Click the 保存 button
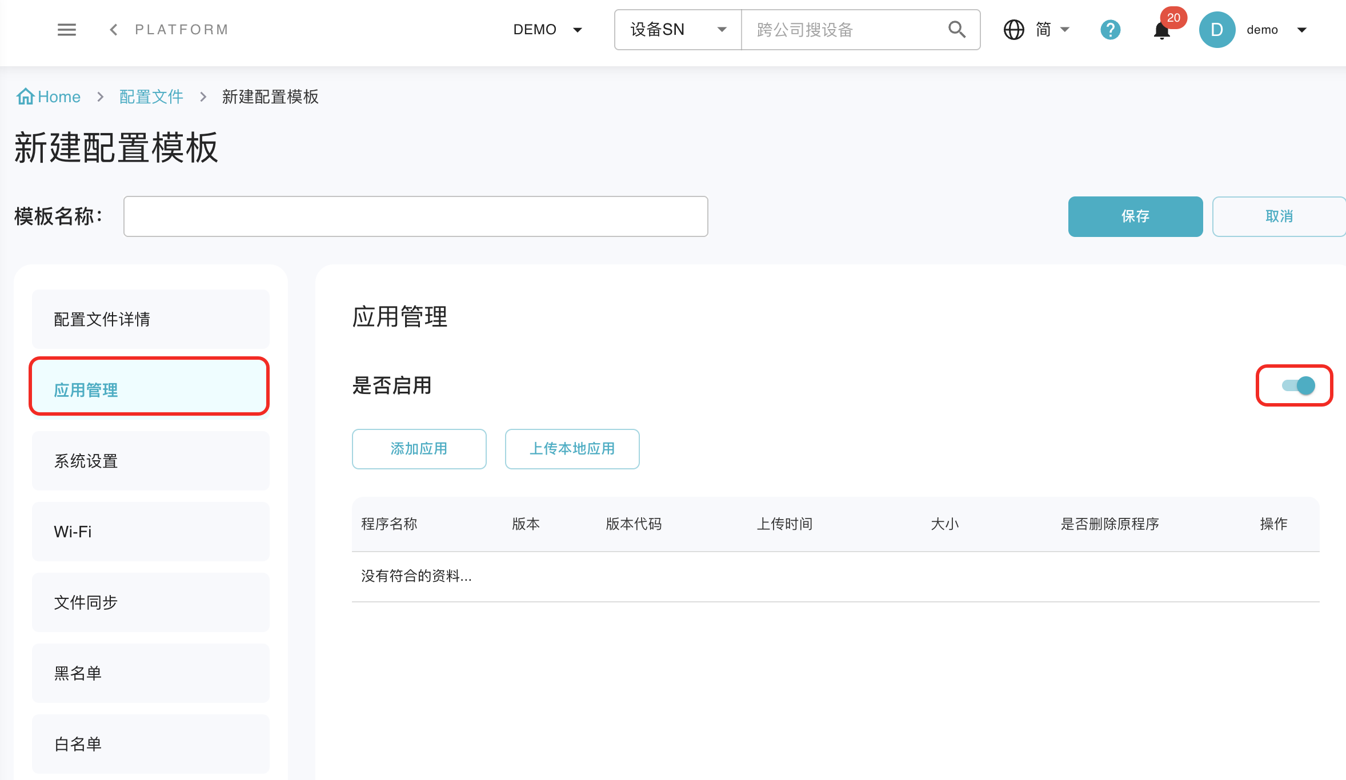1346x780 pixels. 1135,216
